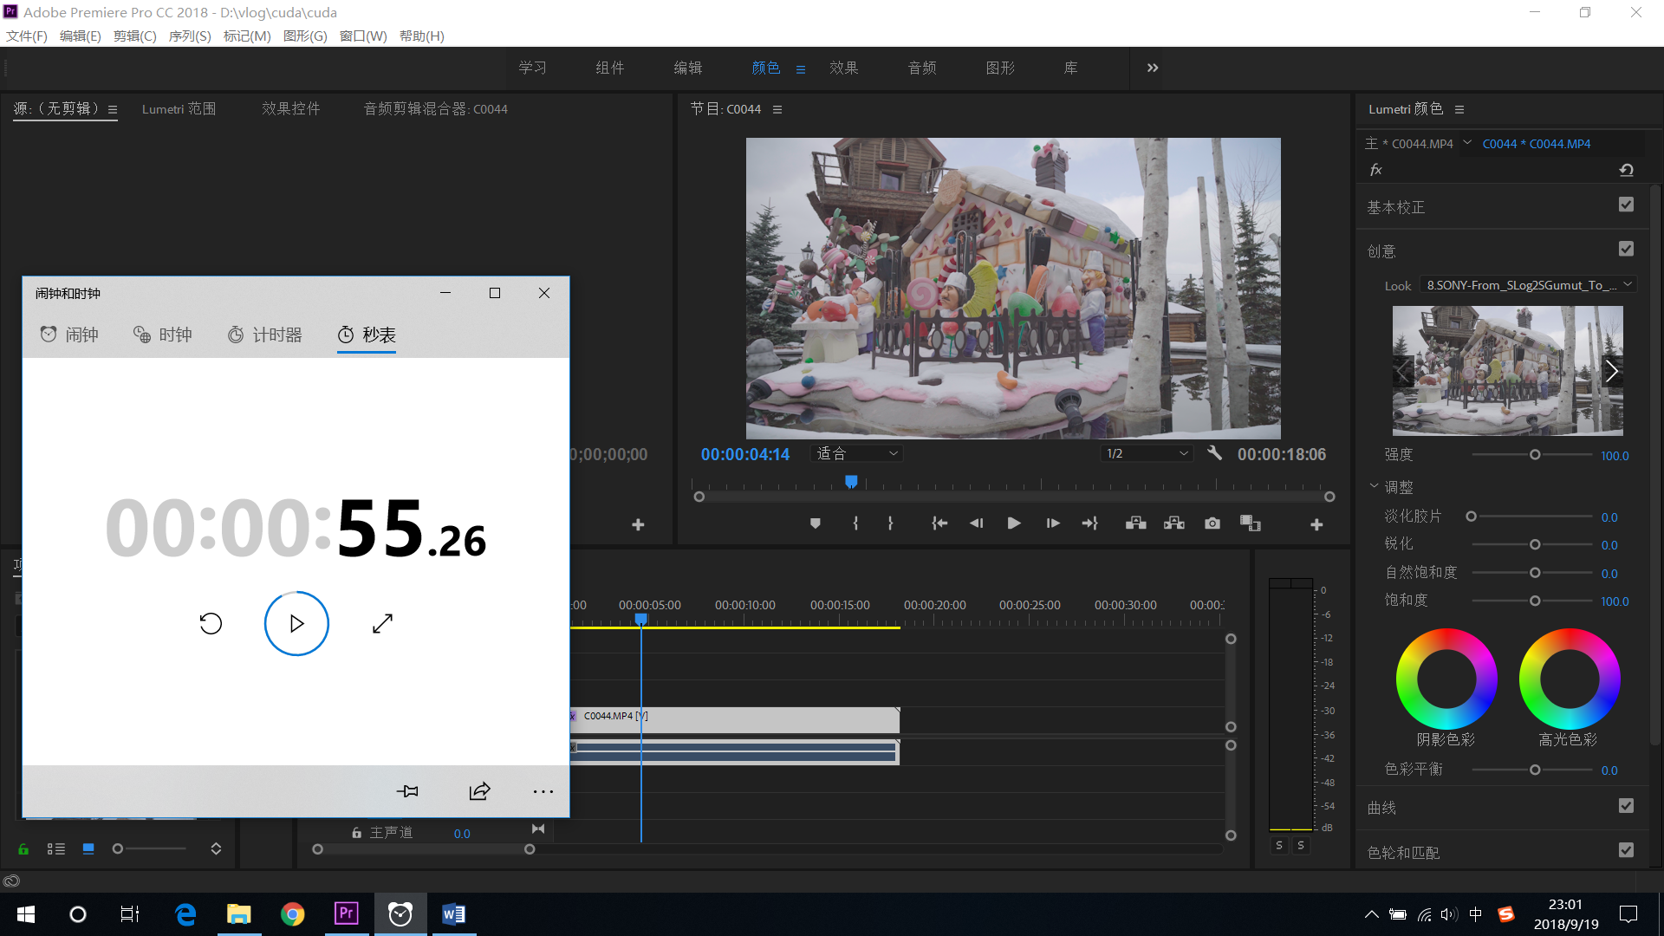1664x936 pixels.
Task: Uncheck the 基本校正 section checkbox
Action: [x=1626, y=205]
